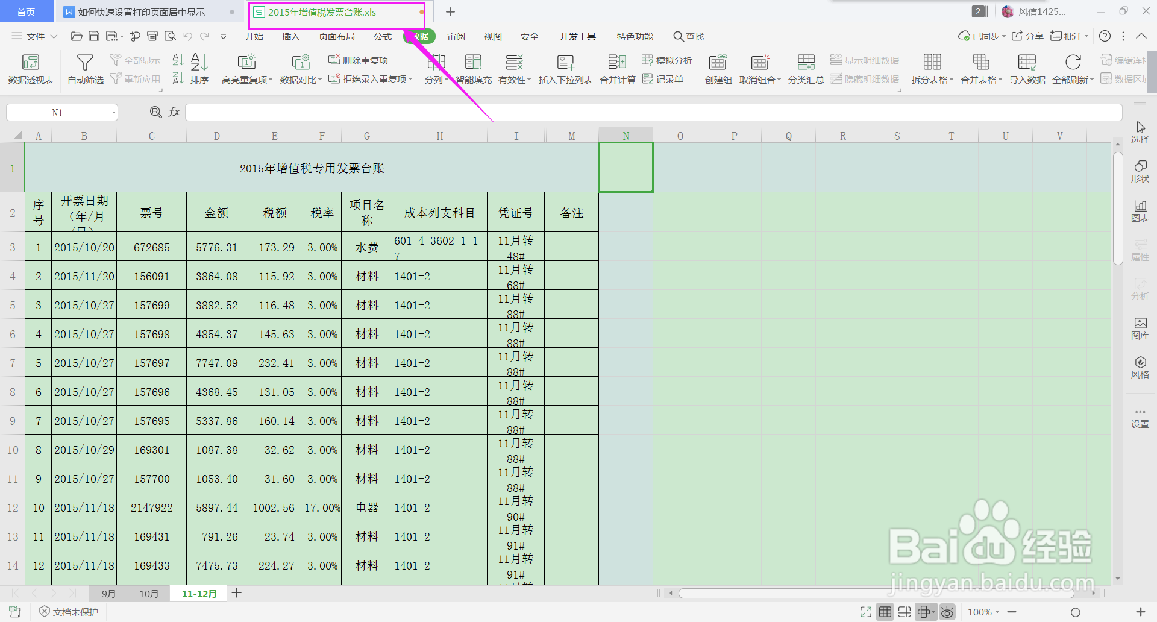The height and width of the screenshot is (622, 1157).
Task: Open the 图表 panel in right sidebar
Action: coord(1140,209)
